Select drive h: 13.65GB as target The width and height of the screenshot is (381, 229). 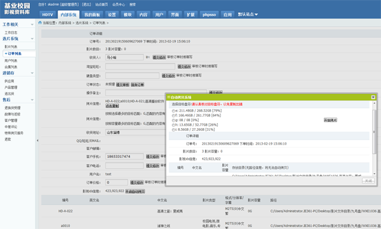(173, 125)
